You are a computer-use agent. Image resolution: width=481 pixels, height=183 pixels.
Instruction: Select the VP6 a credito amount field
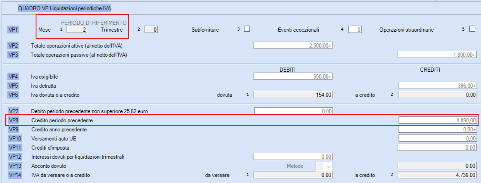tap(438, 95)
